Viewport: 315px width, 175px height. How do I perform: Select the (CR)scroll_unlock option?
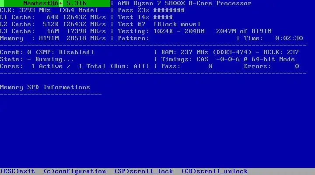coord(214,171)
